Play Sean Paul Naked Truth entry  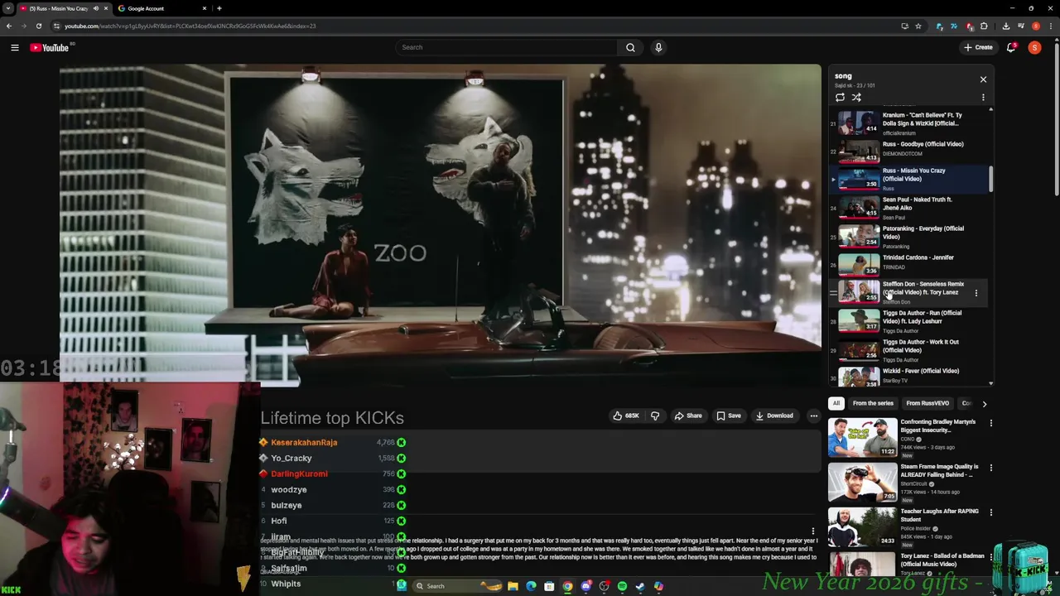tap(908, 207)
